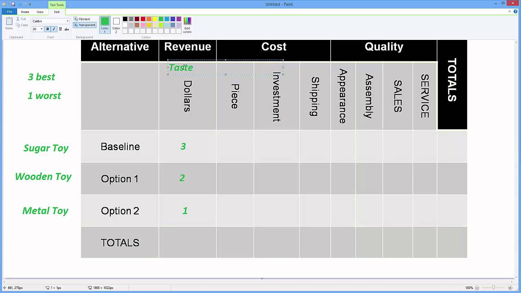Viewport: 521px width, 293px height.
Task: Pick the yellow color swatch
Action: (155, 19)
